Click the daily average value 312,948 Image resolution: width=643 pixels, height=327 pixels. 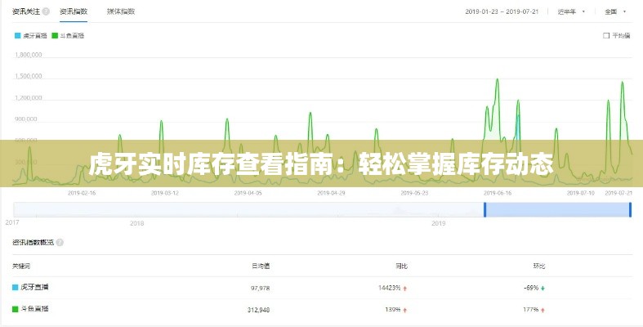258,310
